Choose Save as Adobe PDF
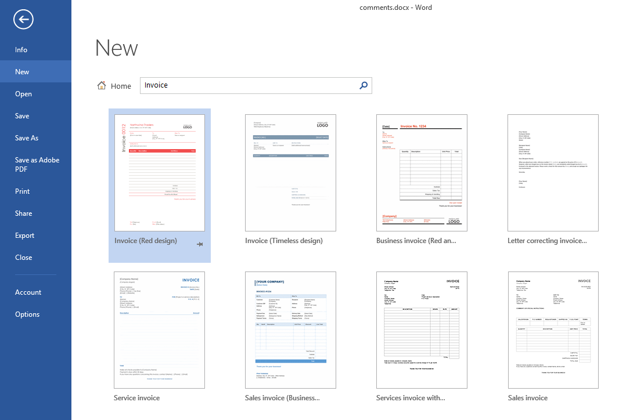Screen dimensions: 637x420 [35, 164]
